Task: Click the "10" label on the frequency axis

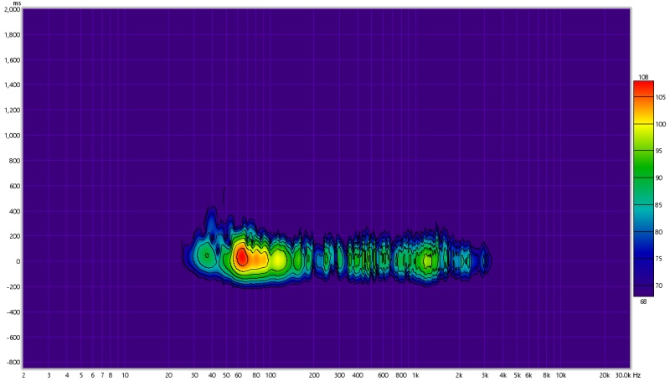Action: [x=125, y=375]
